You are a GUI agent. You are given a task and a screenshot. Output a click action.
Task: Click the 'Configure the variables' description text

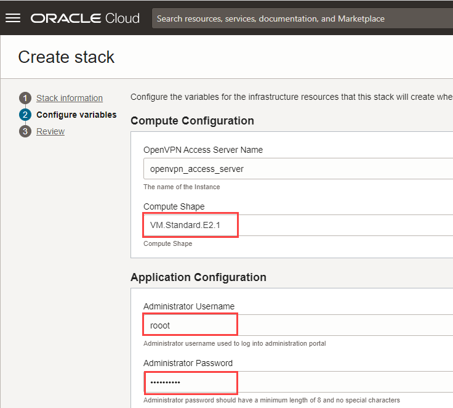pos(292,97)
